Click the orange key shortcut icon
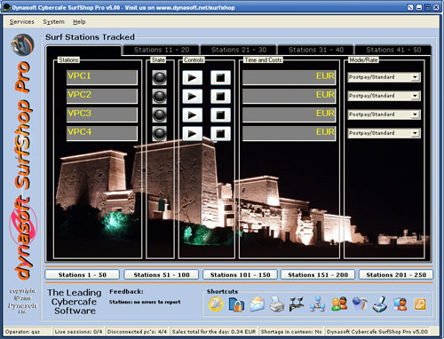This screenshot has height=339, width=444. 421,304
